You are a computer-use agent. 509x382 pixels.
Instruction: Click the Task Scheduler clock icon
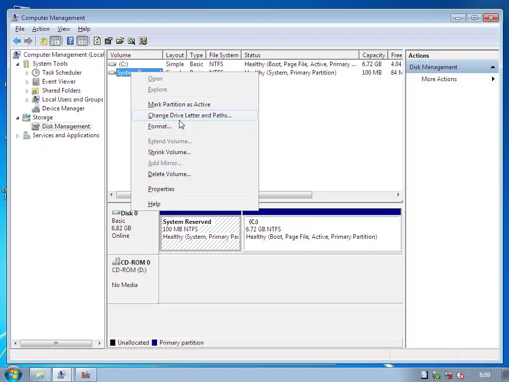coord(36,73)
